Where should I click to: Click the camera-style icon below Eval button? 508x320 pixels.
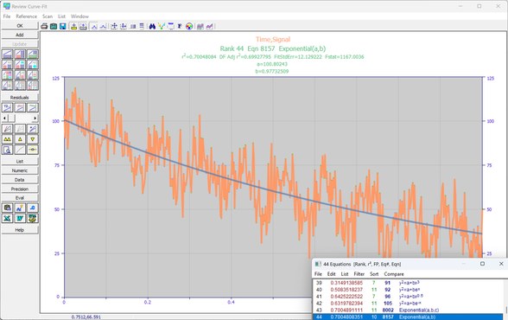[7, 208]
